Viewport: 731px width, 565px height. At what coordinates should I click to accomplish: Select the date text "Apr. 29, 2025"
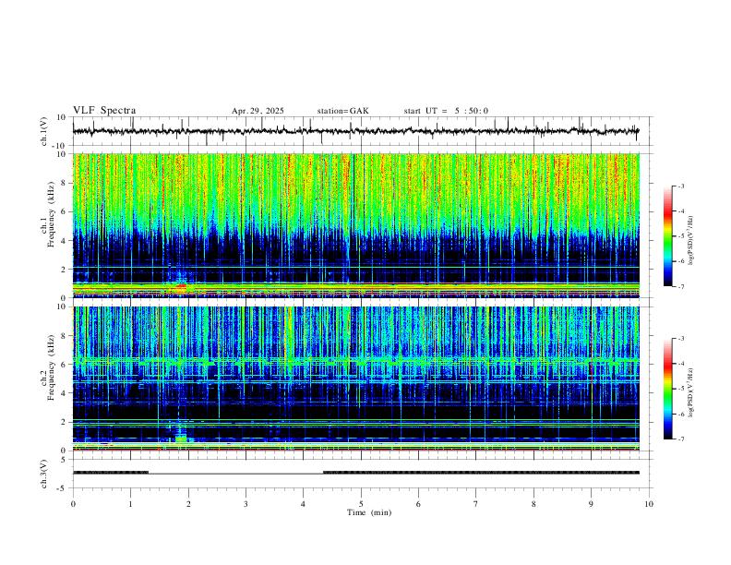coord(258,111)
